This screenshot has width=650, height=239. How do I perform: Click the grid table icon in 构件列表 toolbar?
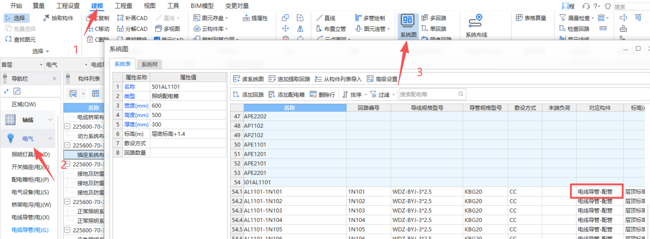pos(95,94)
